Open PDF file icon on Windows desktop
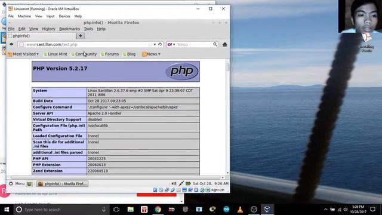 click(366, 42)
